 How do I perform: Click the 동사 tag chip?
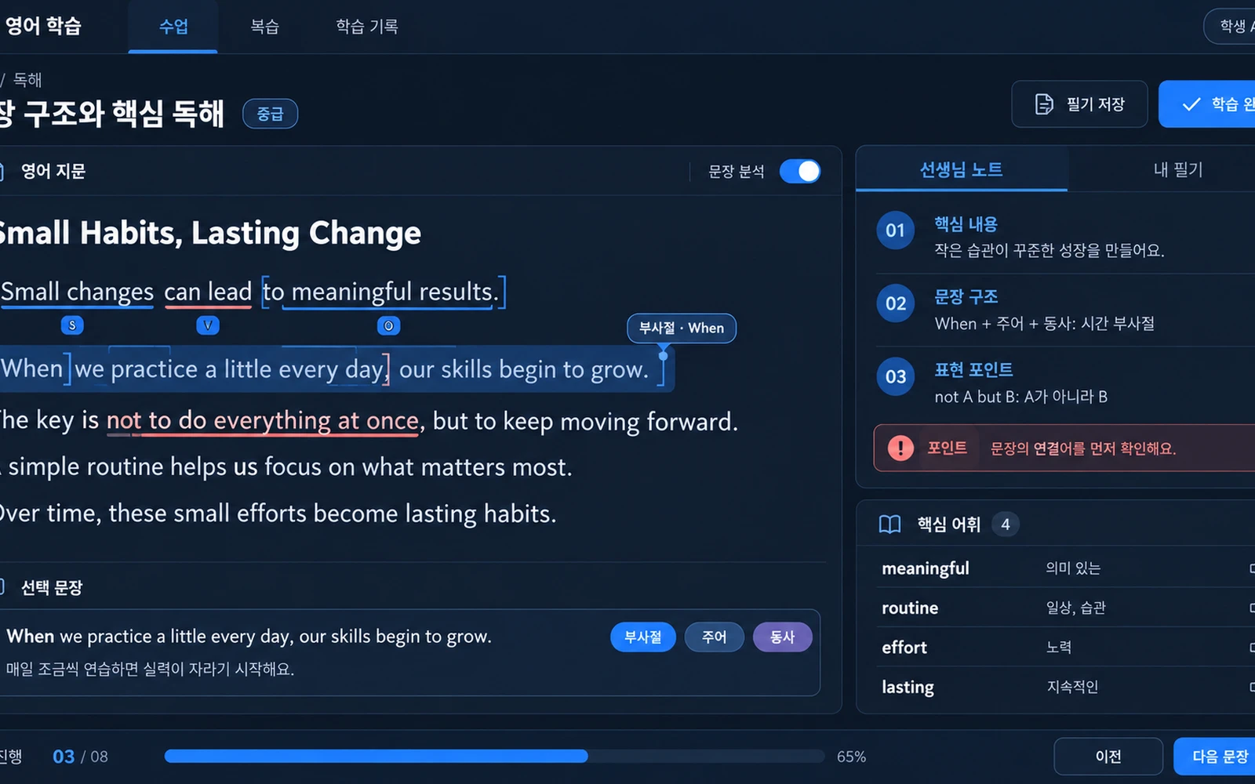pos(783,637)
